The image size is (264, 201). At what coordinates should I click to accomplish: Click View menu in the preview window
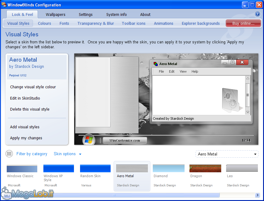[x=183, y=71]
